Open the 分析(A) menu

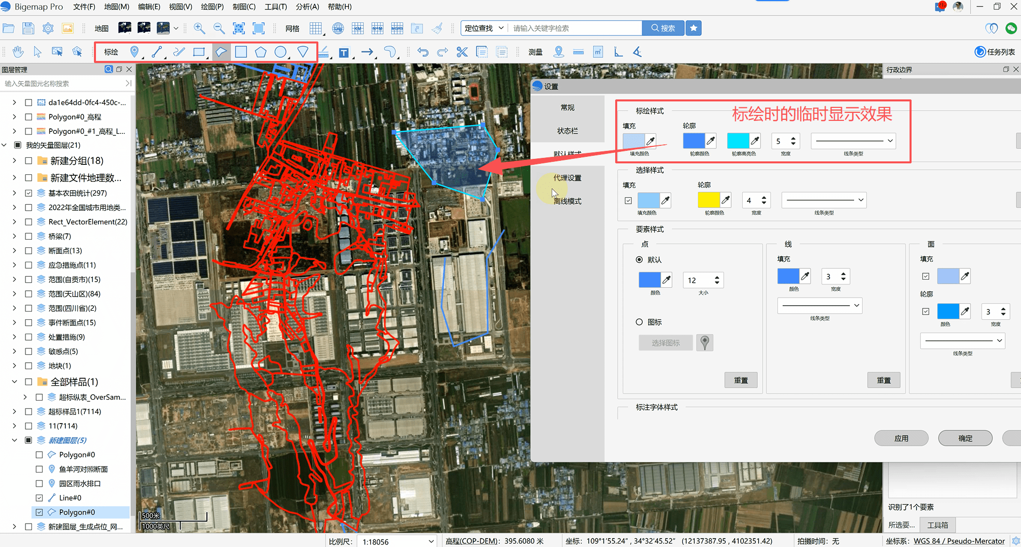point(307,6)
